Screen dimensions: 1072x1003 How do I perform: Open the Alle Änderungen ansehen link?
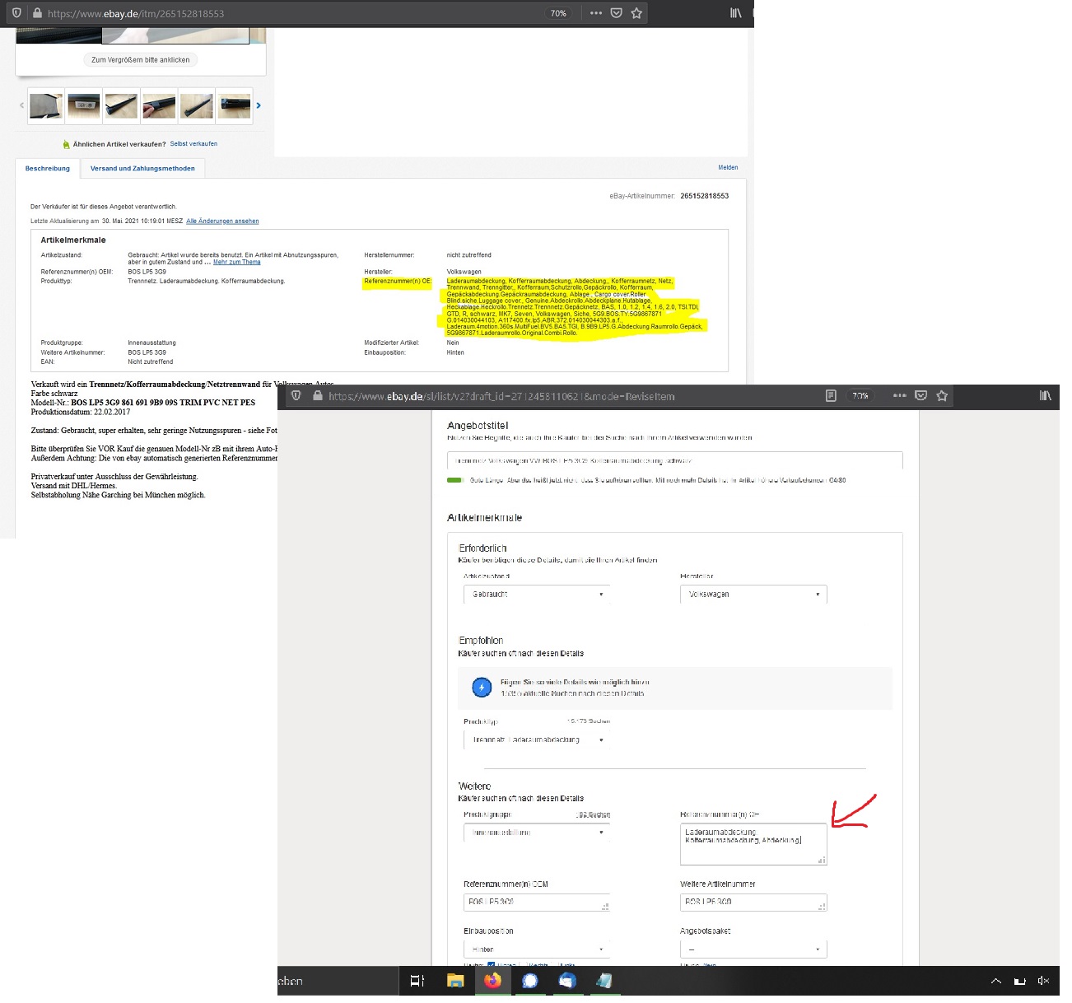point(222,222)
